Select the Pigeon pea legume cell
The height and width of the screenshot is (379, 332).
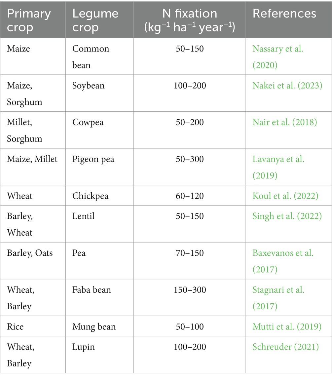(x=93, y=159)
